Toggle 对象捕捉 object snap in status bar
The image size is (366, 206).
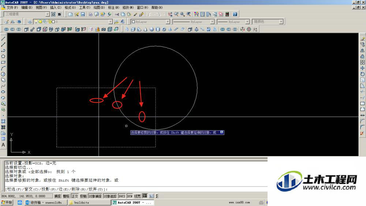coord(95,196)
